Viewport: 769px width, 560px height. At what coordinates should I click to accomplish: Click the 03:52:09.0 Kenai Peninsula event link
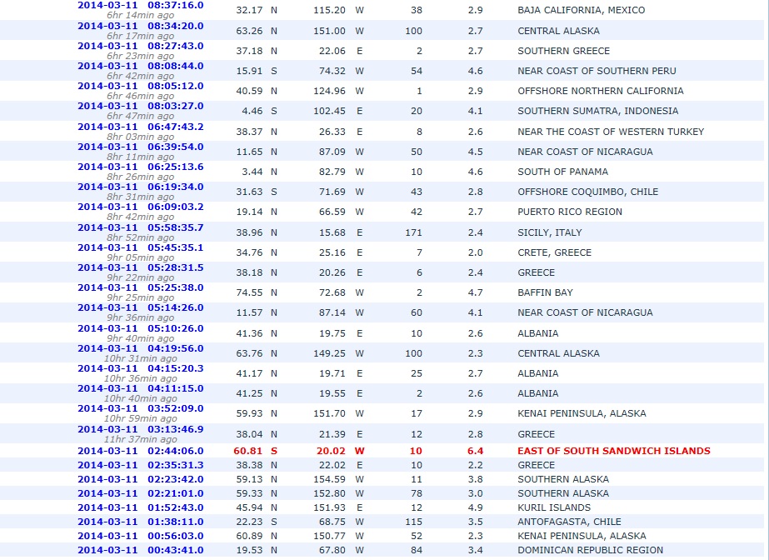point(140,408)
